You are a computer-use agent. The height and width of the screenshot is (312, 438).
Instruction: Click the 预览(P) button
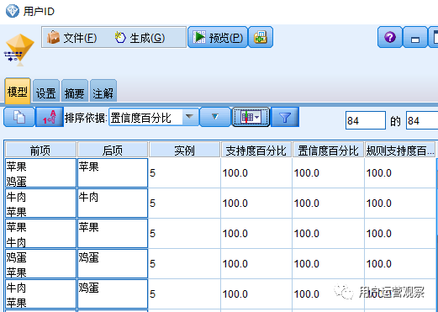218,37
